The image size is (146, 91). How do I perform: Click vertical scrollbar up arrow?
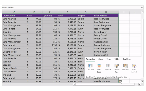[x=142, y=12]
